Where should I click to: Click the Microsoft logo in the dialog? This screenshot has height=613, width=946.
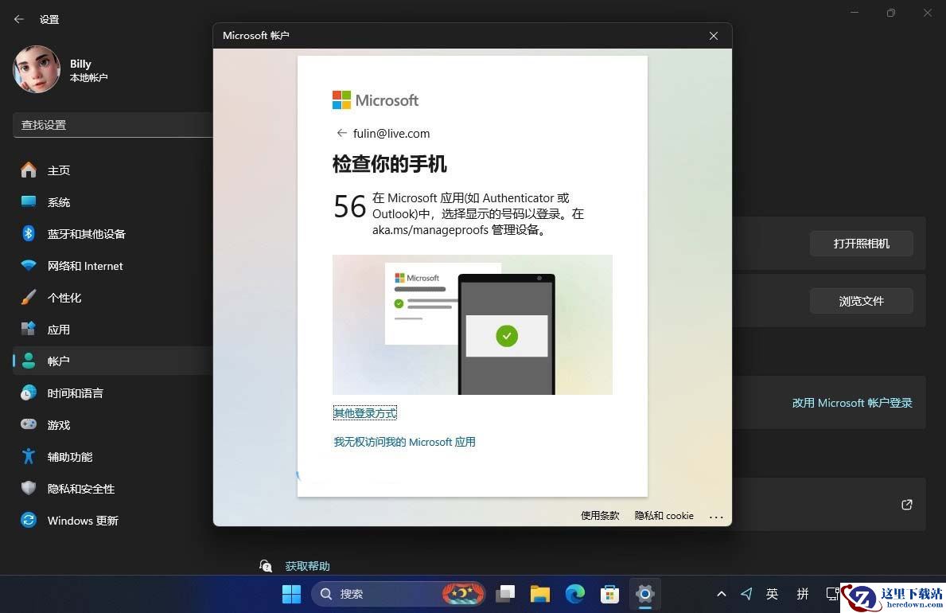(376, 100)
